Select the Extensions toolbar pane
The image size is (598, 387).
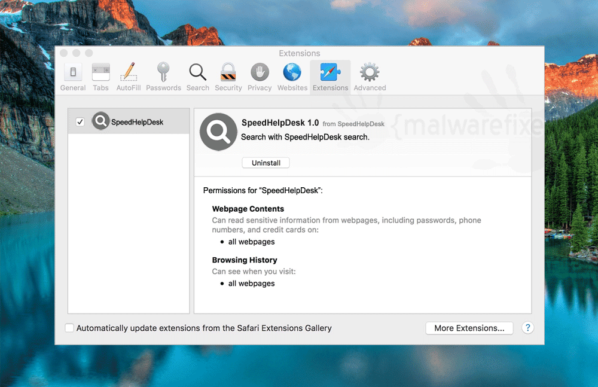[x=330, y=77]
